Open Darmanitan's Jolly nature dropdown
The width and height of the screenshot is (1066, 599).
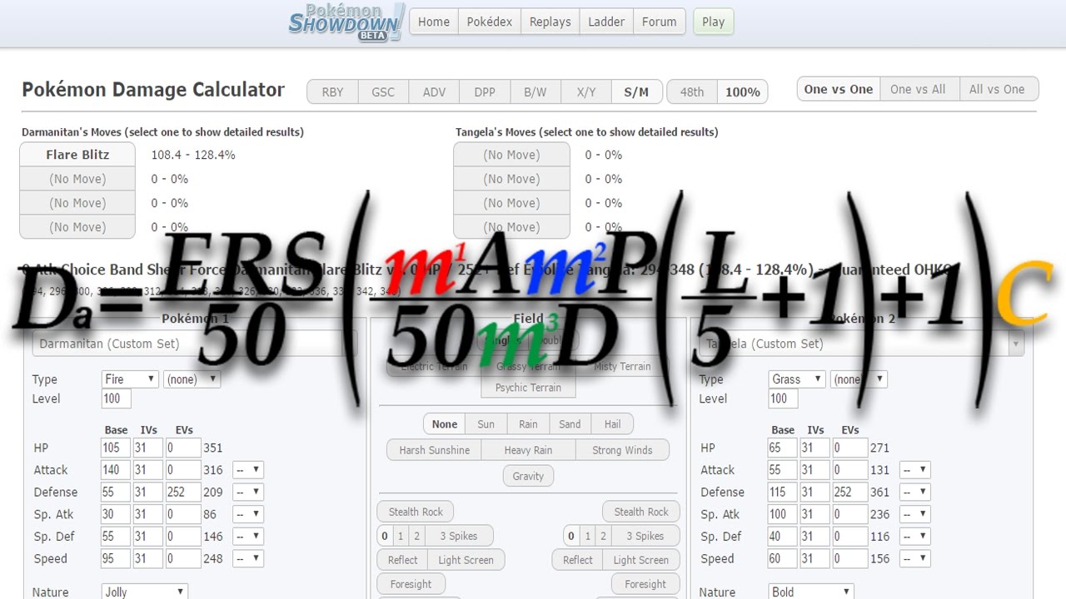click(146, 592)
